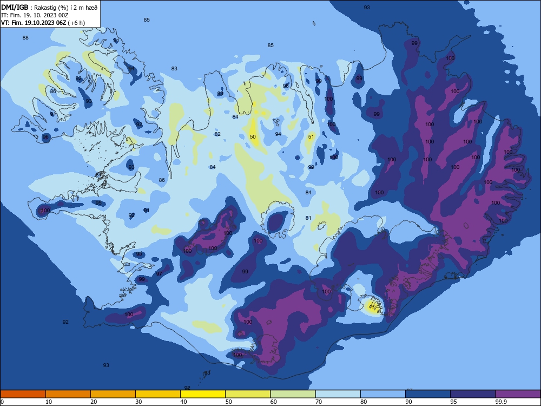Pick the pale green 60–70 legend swatch
This screenshot has width=541, height=406.
pos(293,394)
